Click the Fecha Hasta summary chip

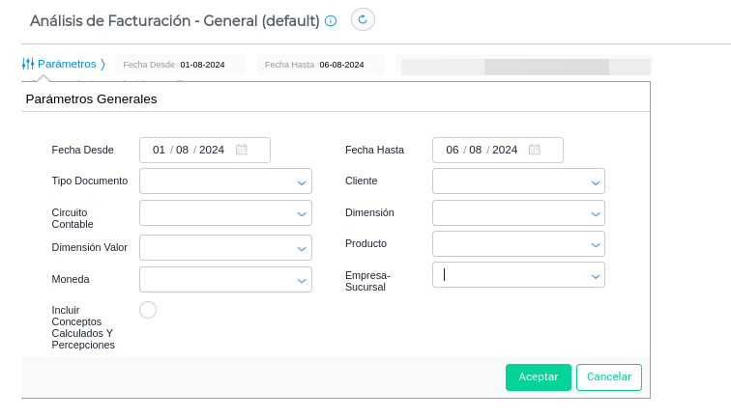(320, 65)
